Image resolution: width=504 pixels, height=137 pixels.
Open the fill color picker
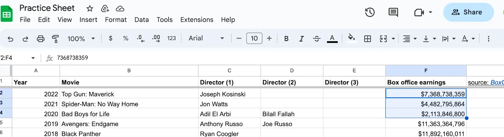(351, 38)
